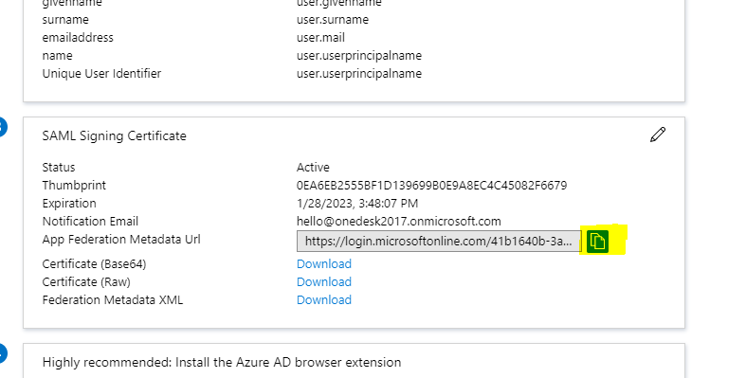Click the Active status value
Screen dimensions: 746x378
[313, 168]
